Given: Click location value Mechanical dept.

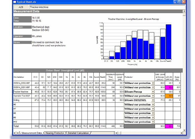Looking at the screenshot, I should pyautogui.click(x=41, y=27).
